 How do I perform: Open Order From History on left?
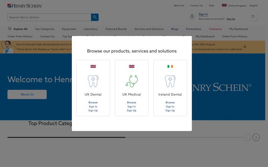pyautogui.click(x=20, y=36)
